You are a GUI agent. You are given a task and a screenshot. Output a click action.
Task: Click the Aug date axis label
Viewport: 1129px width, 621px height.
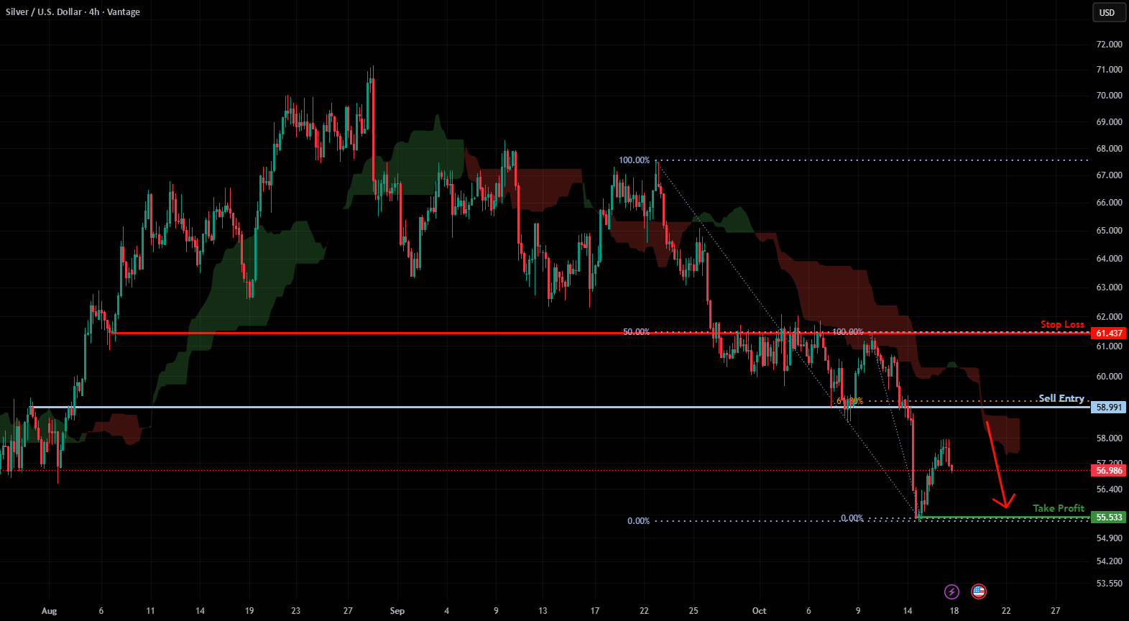click(x=49, y=611)
